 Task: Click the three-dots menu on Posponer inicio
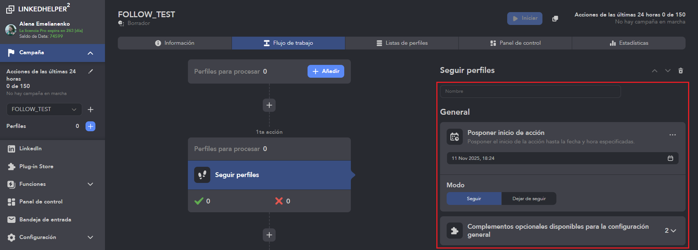(x=672, y=135)
